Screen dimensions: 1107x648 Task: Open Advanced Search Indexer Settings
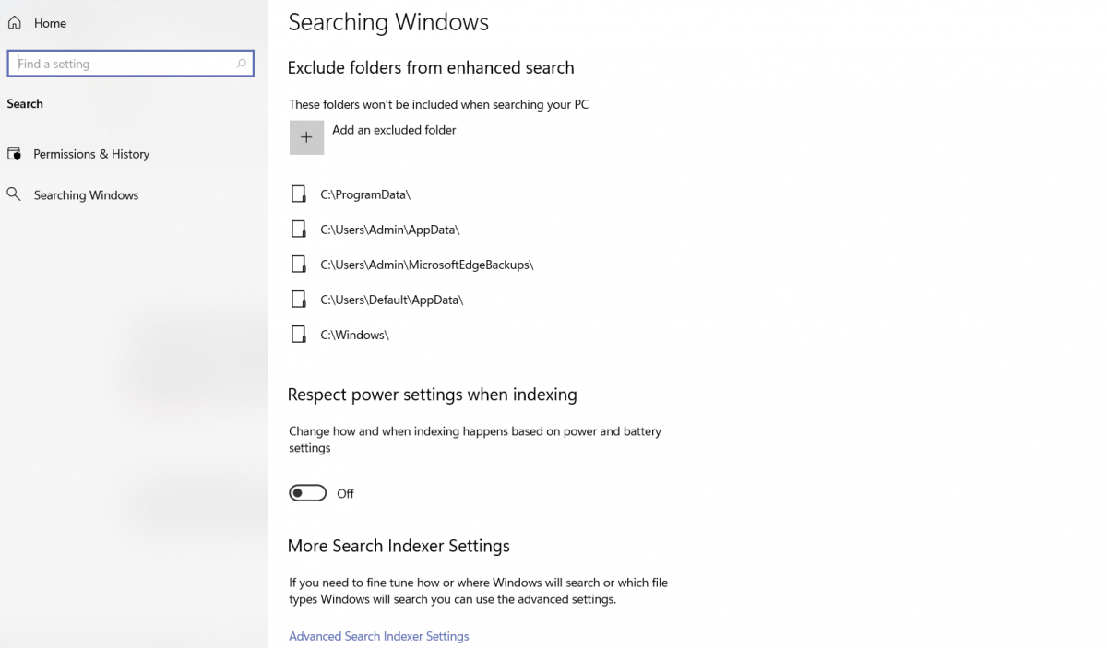coord(378,636)
